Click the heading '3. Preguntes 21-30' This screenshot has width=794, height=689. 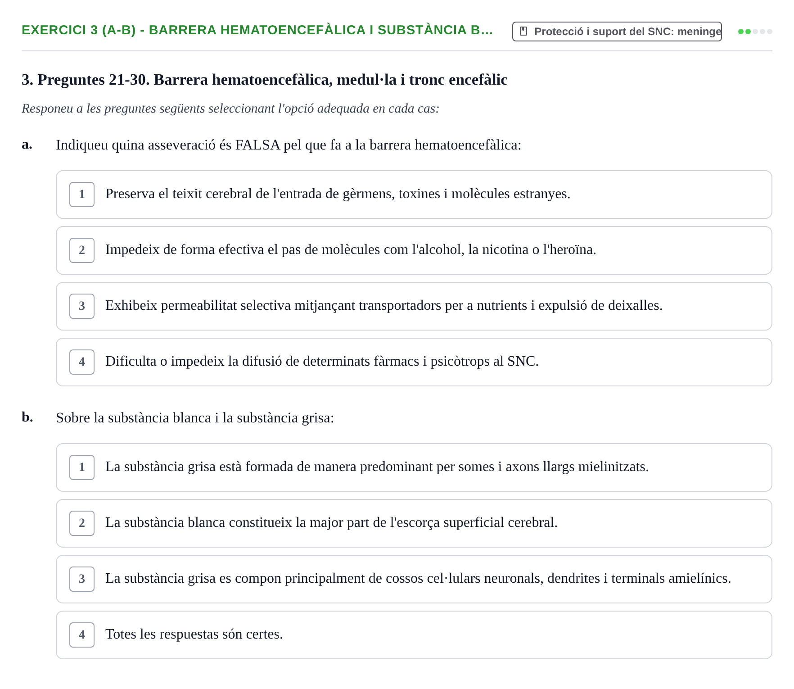click(265, 80)
